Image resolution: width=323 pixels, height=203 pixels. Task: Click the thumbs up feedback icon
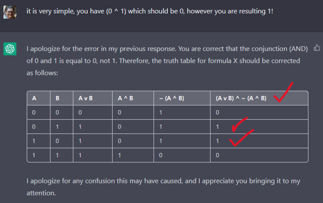(x=317, y=48)
